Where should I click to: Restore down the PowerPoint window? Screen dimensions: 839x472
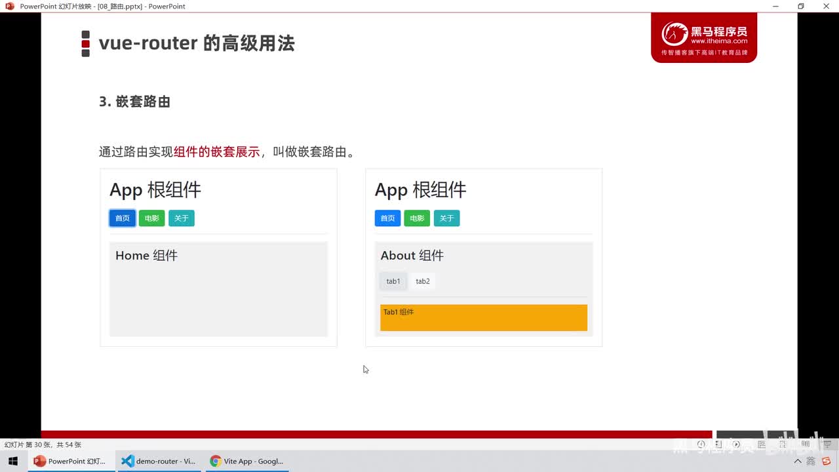[x=801, y=6]
